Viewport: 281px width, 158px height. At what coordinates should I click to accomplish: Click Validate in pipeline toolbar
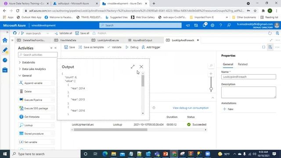(x=114, y=47)
